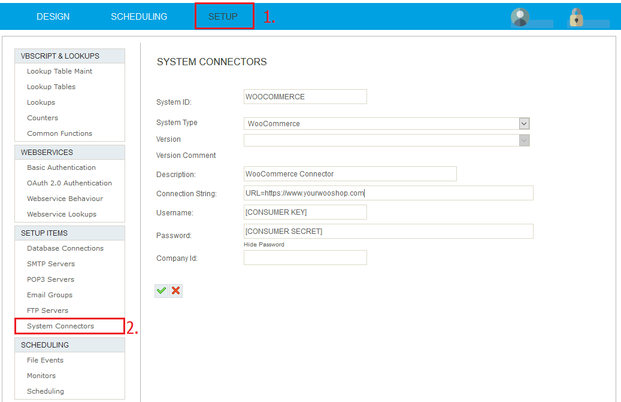Click the Password field
Image resolution: width=621 pixels, height=402 pixels.
pyautogui.click(x=389, y=231)
